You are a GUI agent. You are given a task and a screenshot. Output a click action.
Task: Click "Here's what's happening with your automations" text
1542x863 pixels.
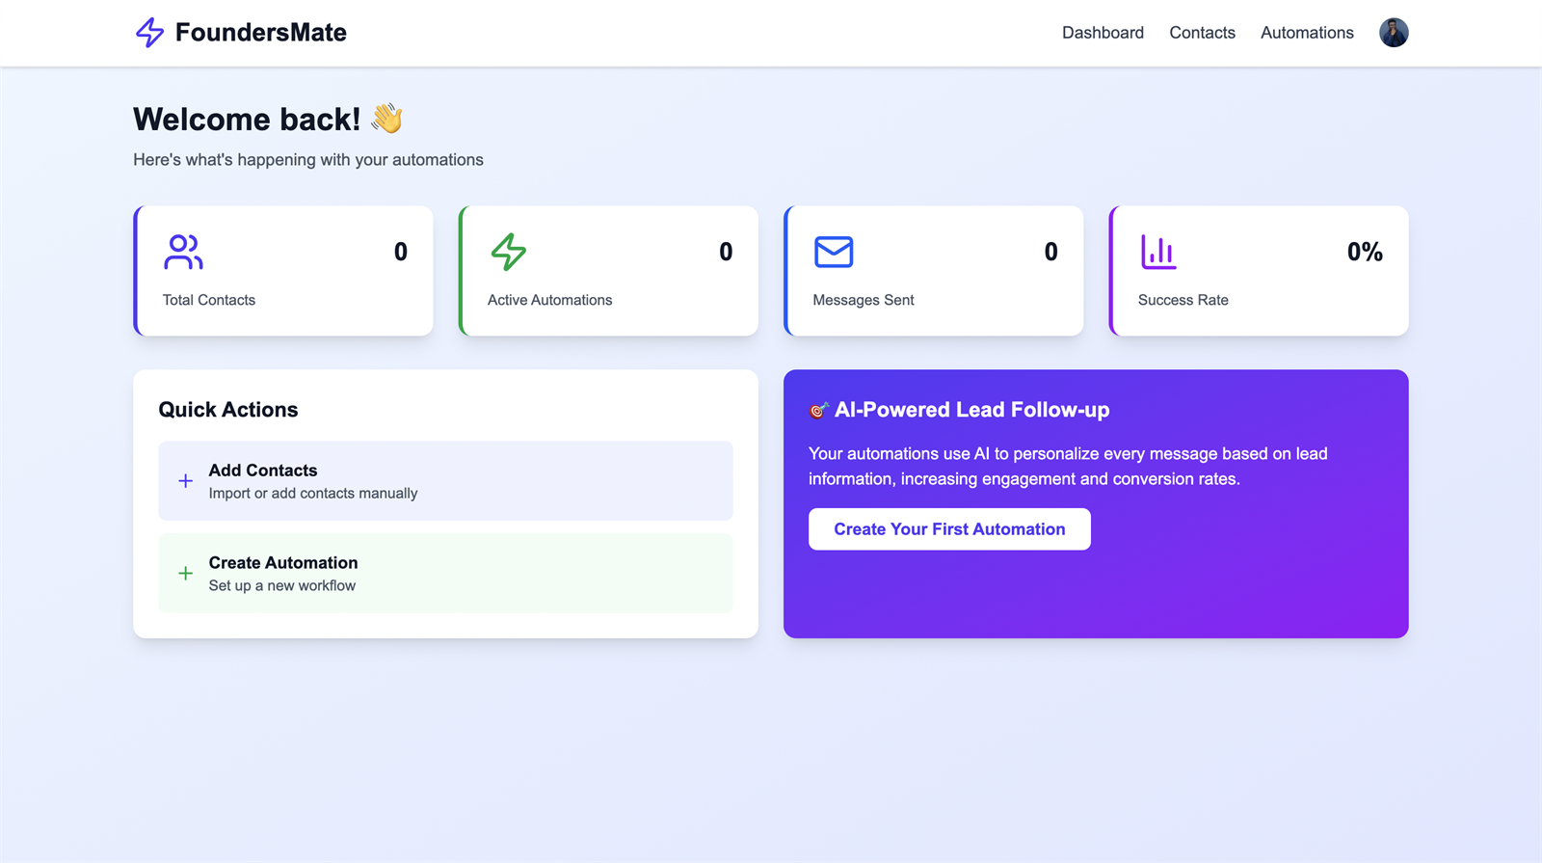coord(308,160)
